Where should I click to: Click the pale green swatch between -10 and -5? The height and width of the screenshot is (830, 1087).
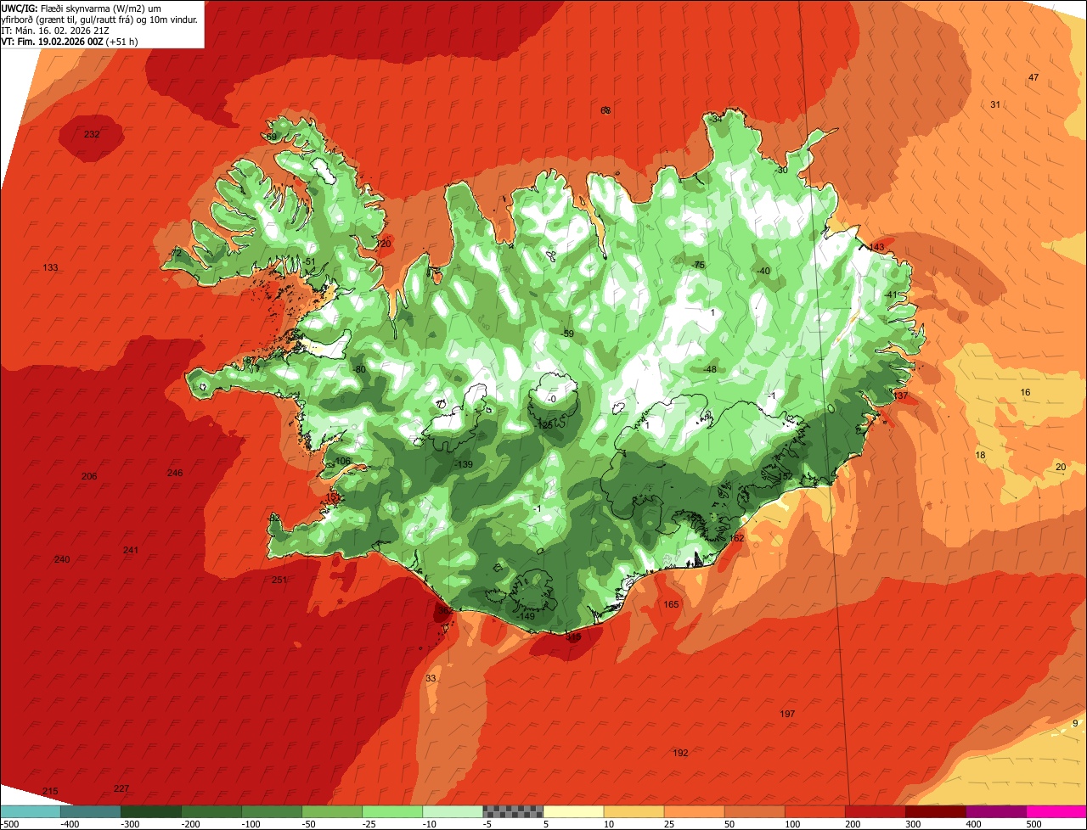coord(453,811)
